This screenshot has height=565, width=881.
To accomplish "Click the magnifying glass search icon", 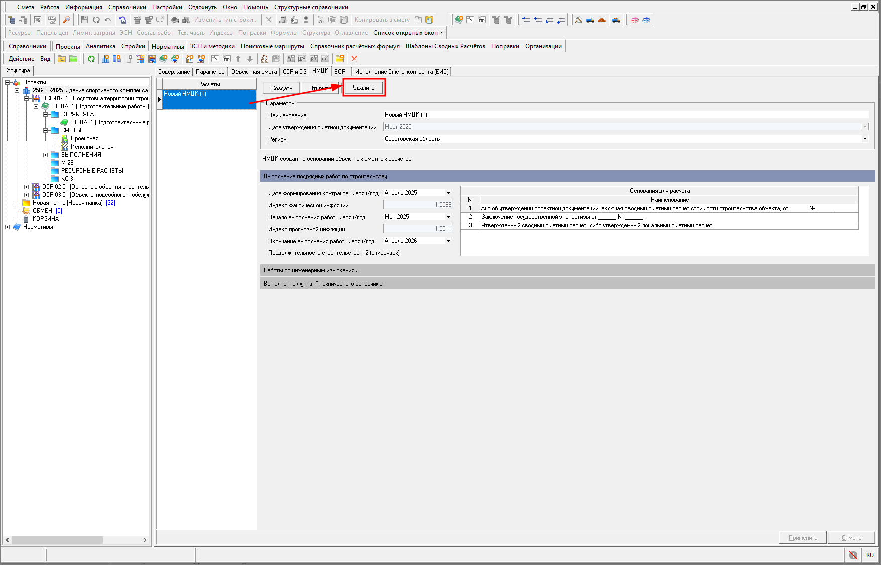I will tap(66, 20).
